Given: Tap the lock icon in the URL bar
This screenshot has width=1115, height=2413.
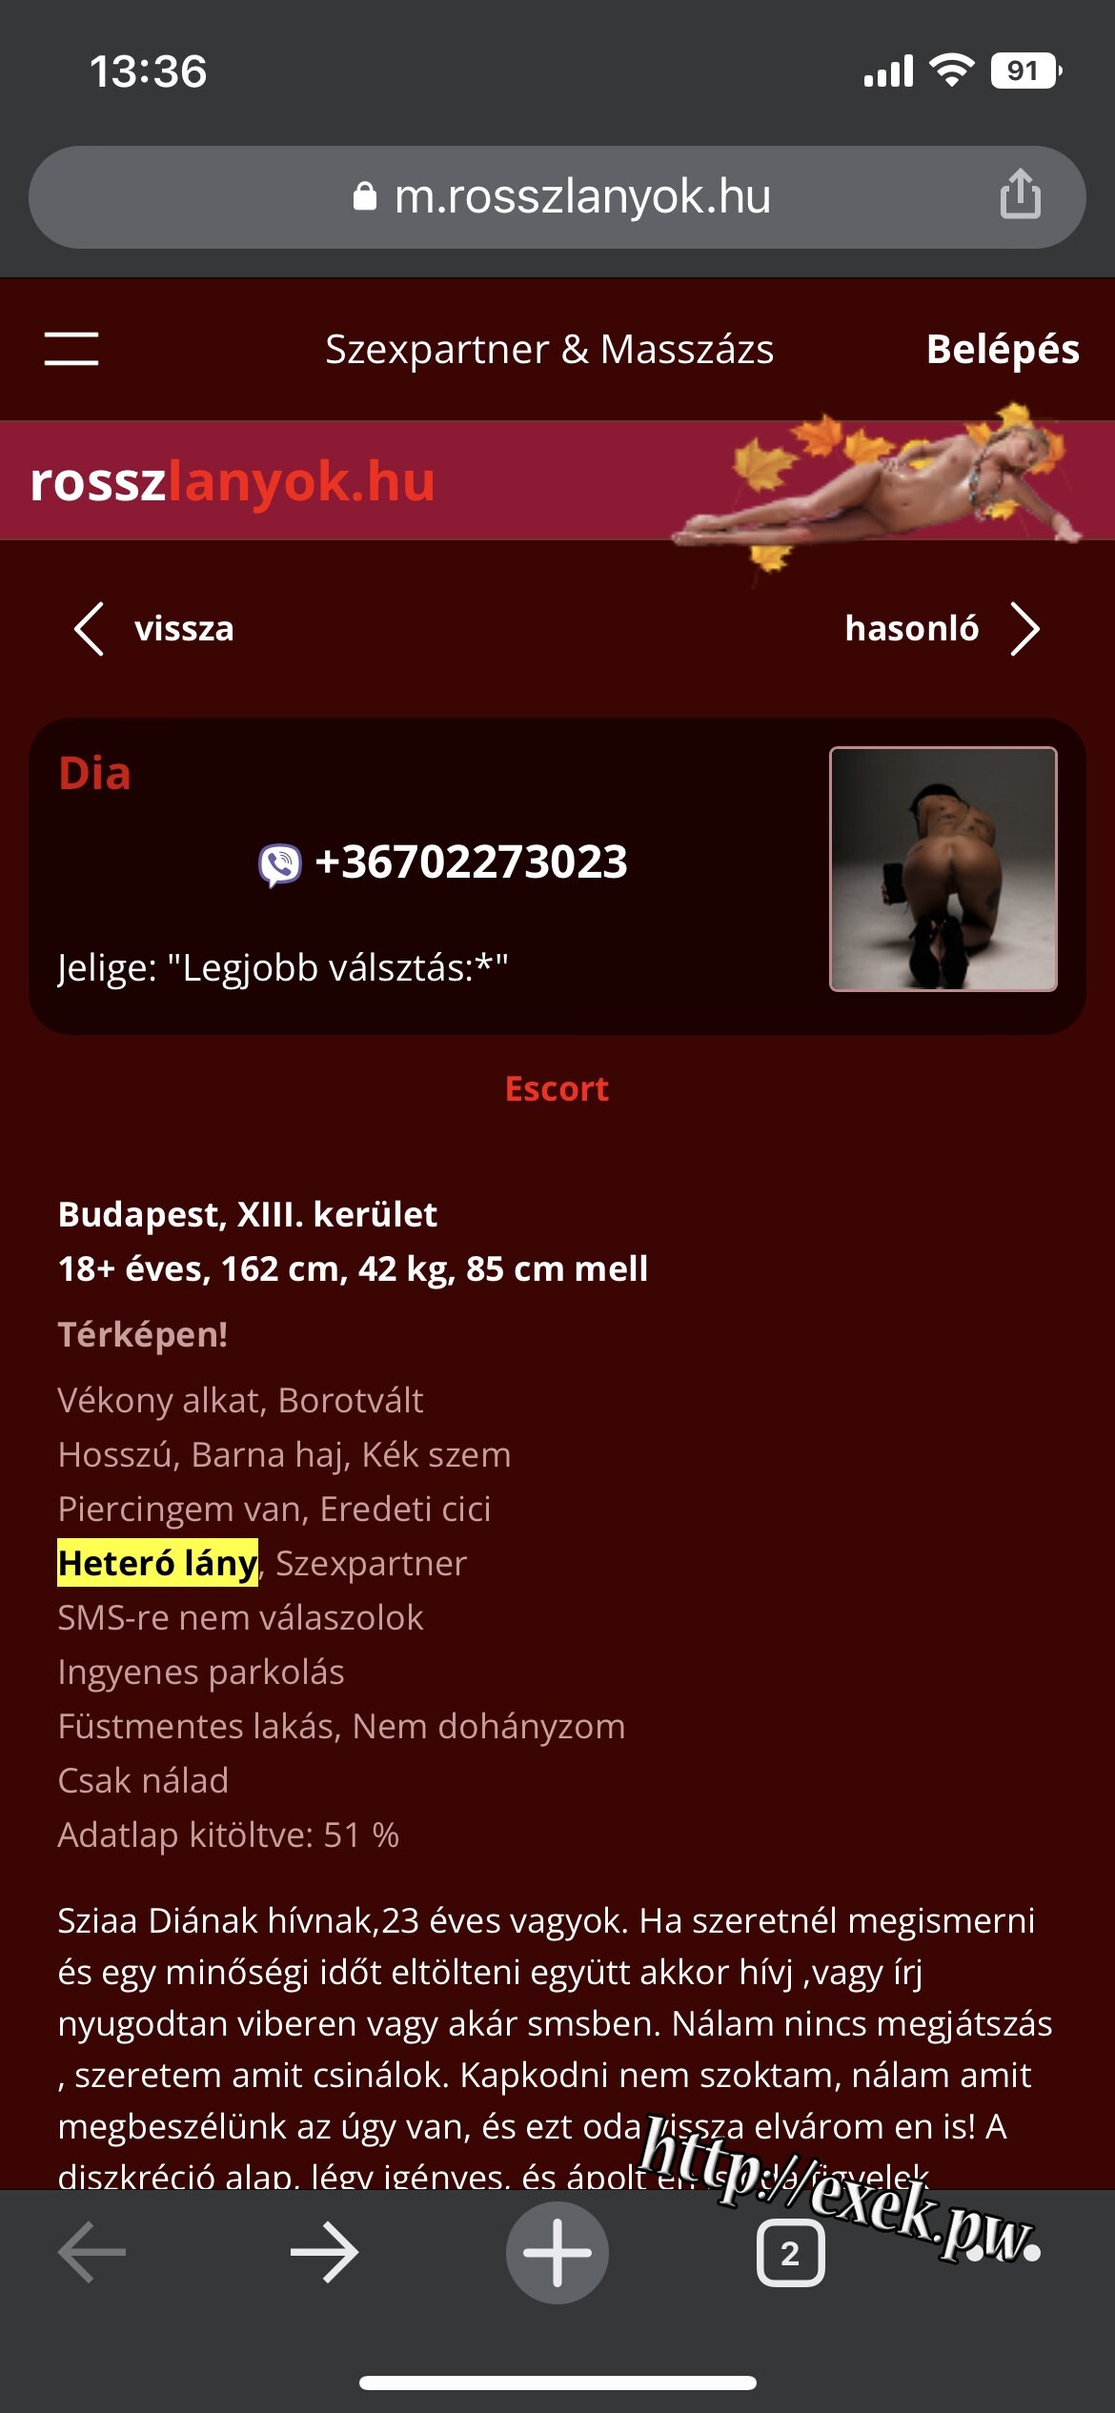Looking at the screenshot, I should (364, 196).
